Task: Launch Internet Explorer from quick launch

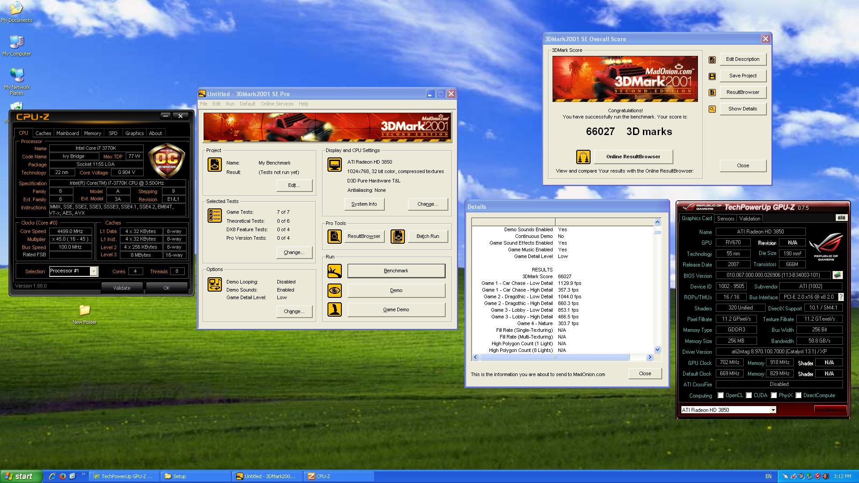Action: click(x=52, y=476)
